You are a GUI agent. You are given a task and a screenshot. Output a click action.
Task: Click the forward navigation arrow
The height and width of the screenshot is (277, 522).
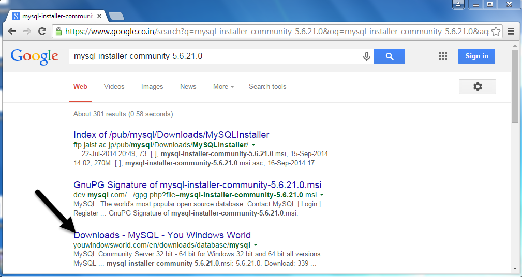point(27,31)
